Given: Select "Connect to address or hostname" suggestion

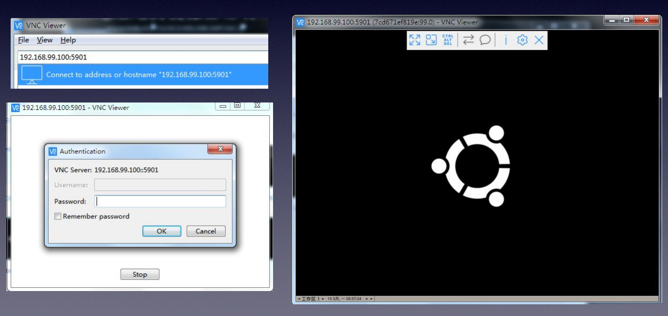Looking at the screenshot, I should (x=143, y=75).
